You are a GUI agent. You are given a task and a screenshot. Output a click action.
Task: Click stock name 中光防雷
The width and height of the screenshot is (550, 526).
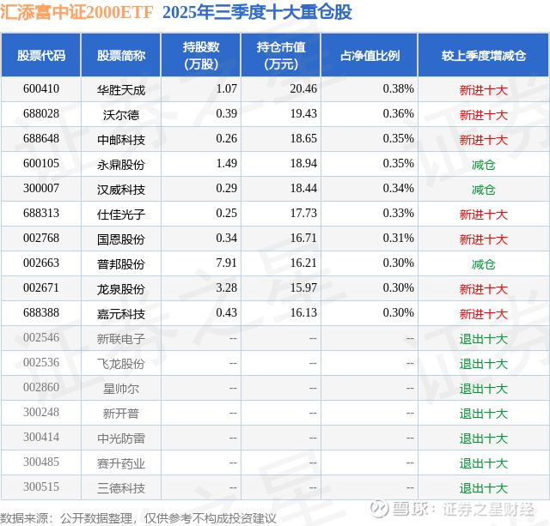121,438
